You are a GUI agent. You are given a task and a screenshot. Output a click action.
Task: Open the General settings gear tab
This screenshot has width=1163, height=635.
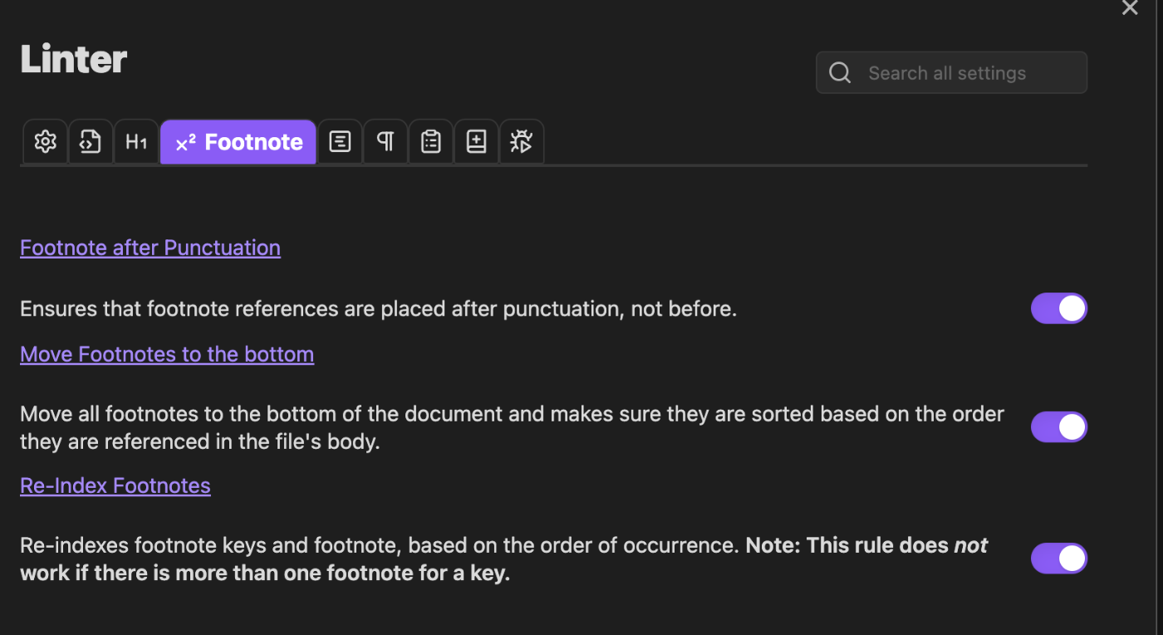pos(45,142)
